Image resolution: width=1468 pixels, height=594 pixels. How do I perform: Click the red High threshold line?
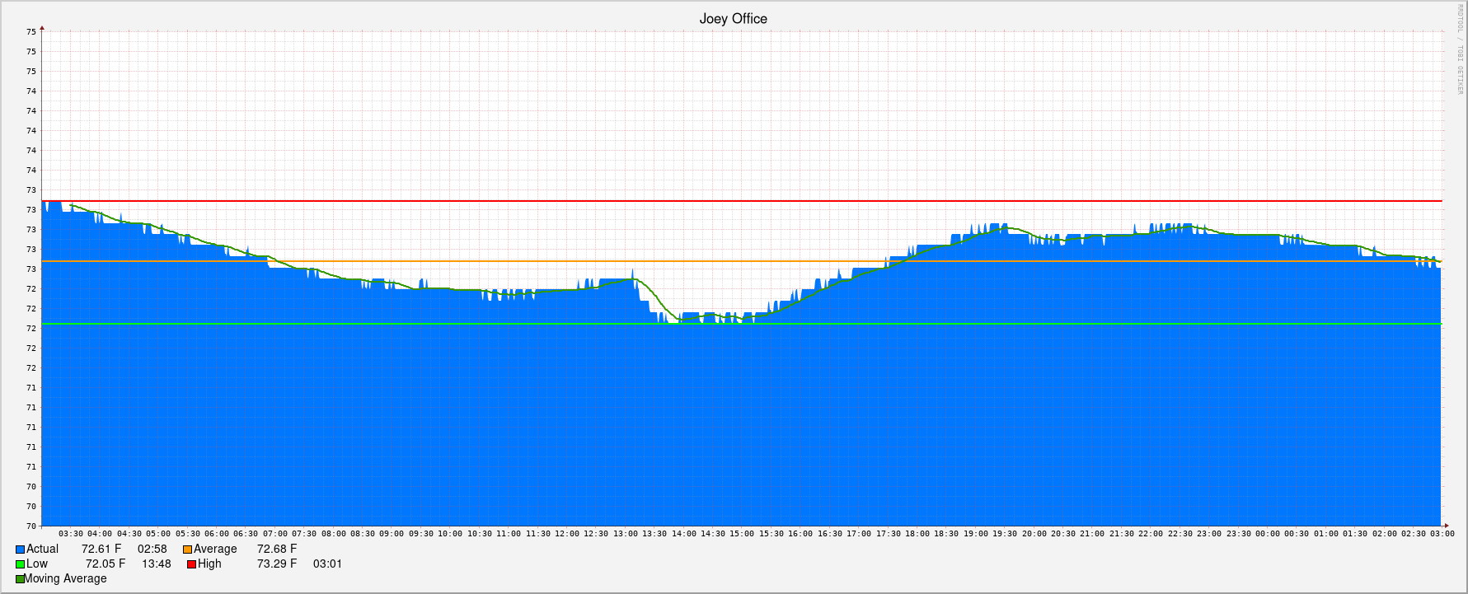pos(742,201)
